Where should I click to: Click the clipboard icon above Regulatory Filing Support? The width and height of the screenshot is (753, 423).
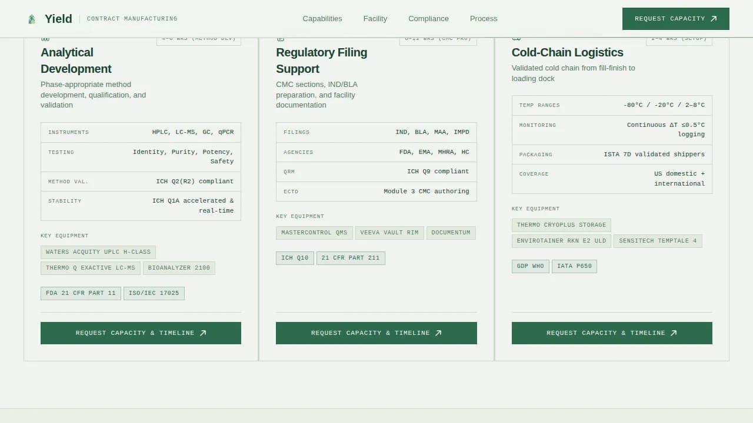click(x=280, y=37)
